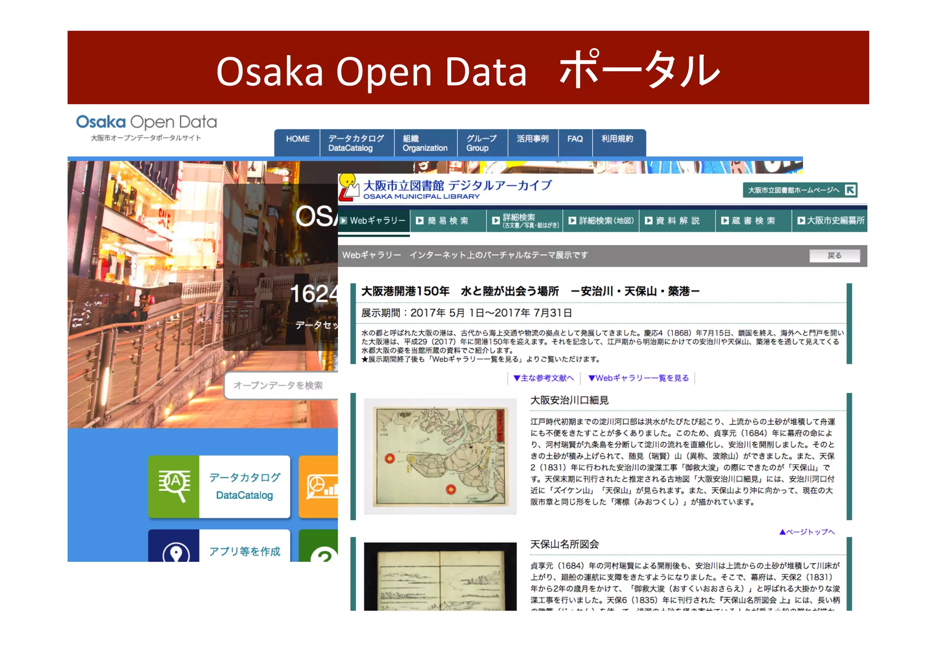937x663 pixels.
Task: Click the 大阪市立図書館 デジタルアーカイブ title
Action: click(x=458, y=185)
